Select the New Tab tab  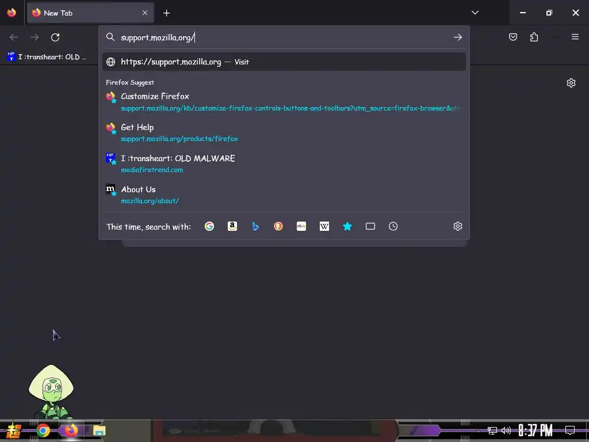90,13
